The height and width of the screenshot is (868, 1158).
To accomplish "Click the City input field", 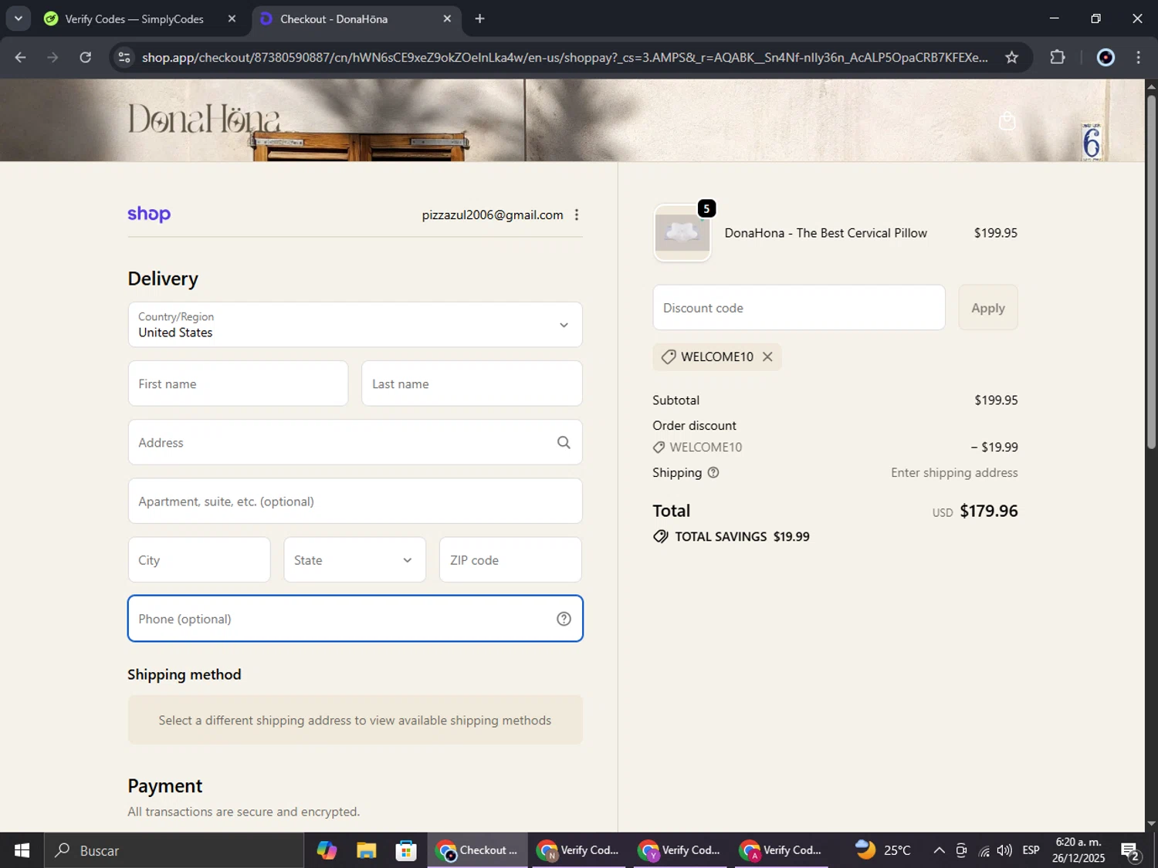I will point(199,560).
